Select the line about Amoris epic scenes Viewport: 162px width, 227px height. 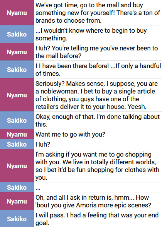[93, 201]
